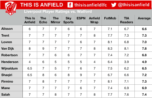Click the Facebook icon in header
This screenshot has width=152, height=98.
(x=70, y=5)
